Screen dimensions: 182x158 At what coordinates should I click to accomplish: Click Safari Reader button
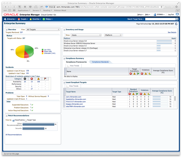click(x=168, y=7)
